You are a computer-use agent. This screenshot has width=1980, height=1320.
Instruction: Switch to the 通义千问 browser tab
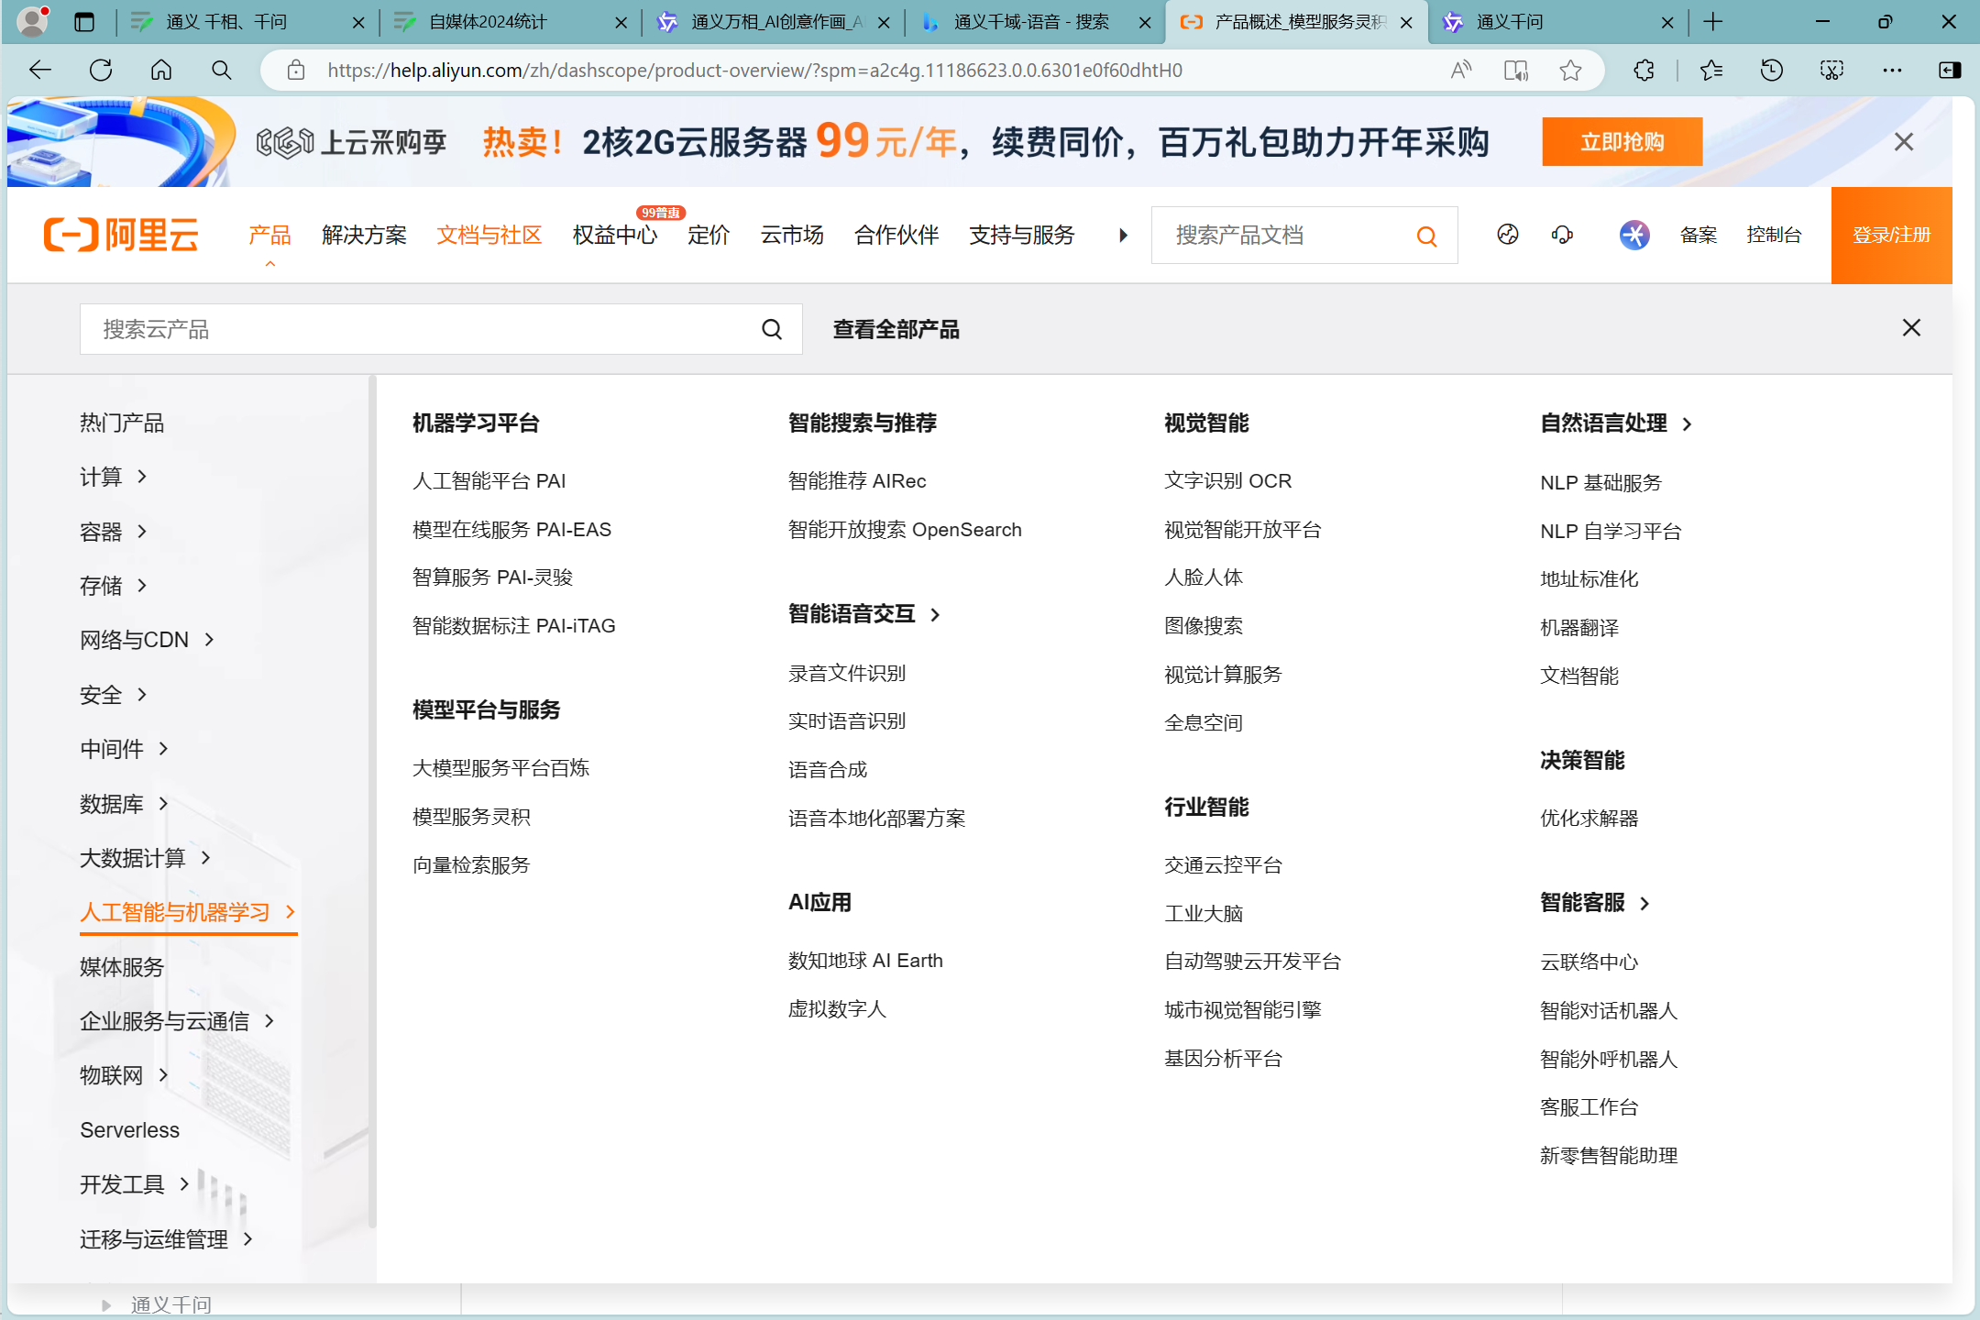(1558, 22)
